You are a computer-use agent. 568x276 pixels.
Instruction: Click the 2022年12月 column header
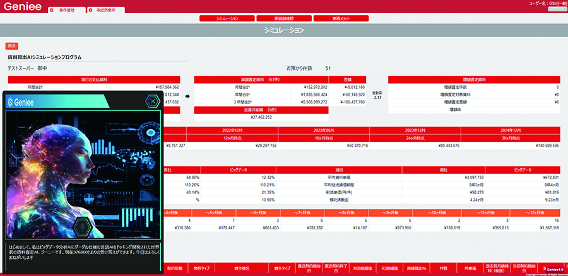(x=232, y=130)
